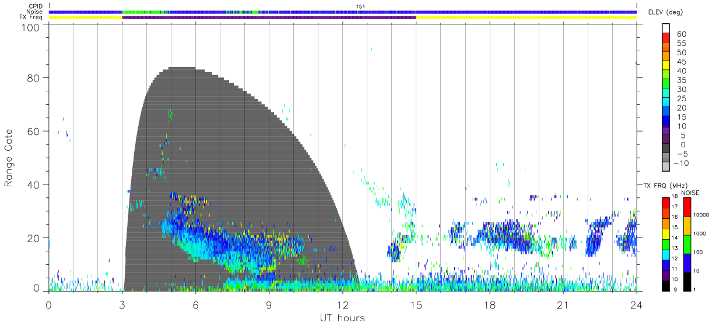Click the cyan ELEV swatch between 20 and 25
716x330 pixels.
tap(666, 103)
